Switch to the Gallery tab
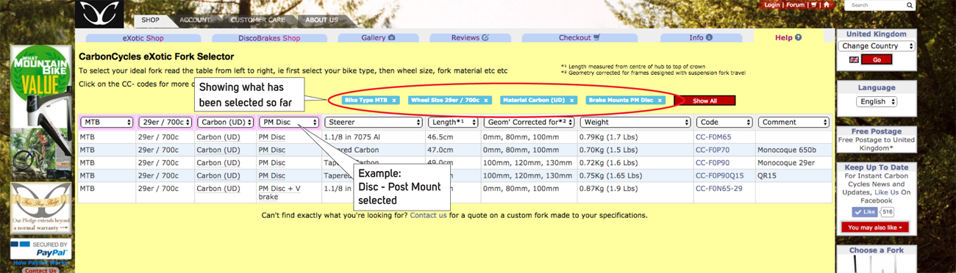The width and height of the screenshot is (956, 273). pyautogui.click(x=379, y=37)
